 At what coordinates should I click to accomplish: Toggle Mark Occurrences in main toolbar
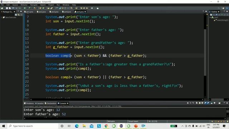coord(60,8)
